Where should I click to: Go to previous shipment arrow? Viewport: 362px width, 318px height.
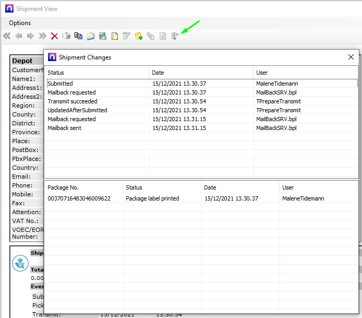click(19, 36)
